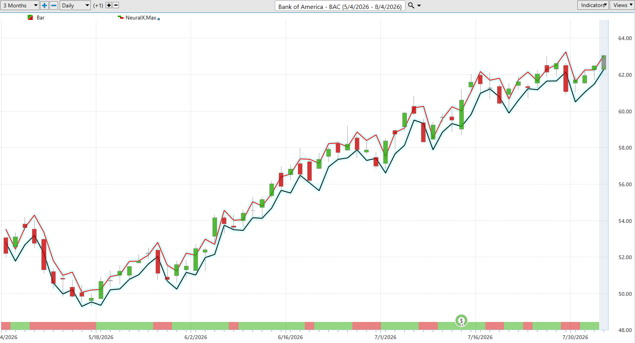The image size is (635, 343).
Task: Click the blue minus zoom-out button
Action: pos(54,5)
